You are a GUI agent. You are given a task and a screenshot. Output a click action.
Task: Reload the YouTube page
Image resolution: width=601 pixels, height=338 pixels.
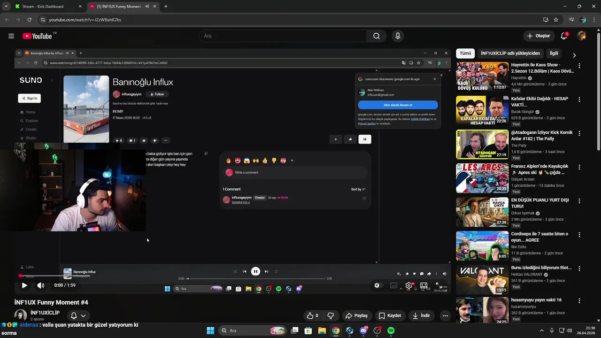tap(29, 20)
